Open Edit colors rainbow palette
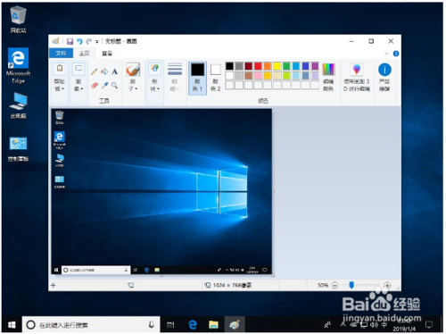 [x=328, y=77]
